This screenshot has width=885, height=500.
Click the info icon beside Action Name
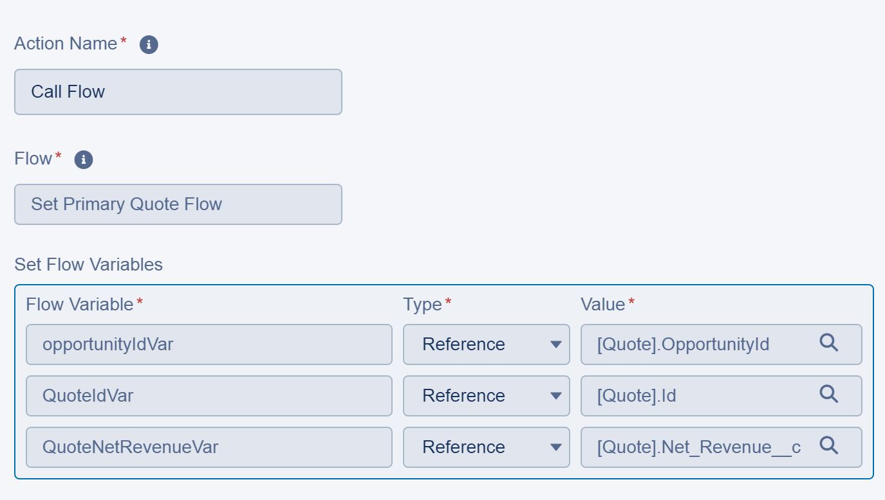tap(149, 44)
